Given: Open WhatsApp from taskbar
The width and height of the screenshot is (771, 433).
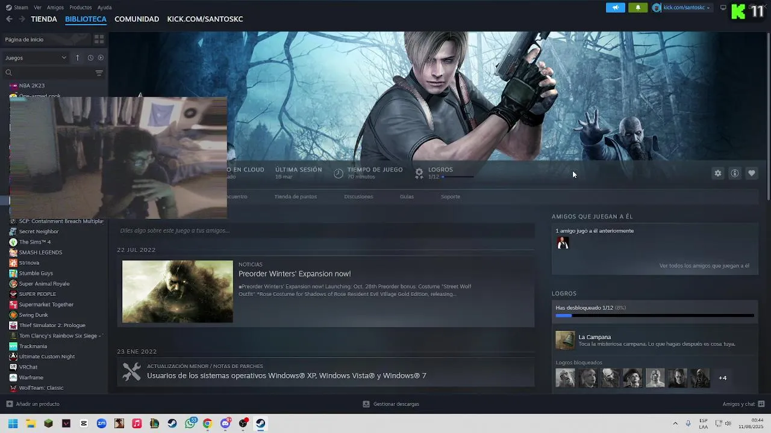Looking at the screenshot, I should tap(190, 423).
